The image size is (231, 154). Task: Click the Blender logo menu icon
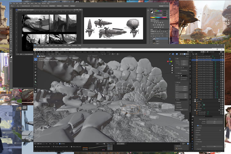pyautogui.click(x=35, y=52)
